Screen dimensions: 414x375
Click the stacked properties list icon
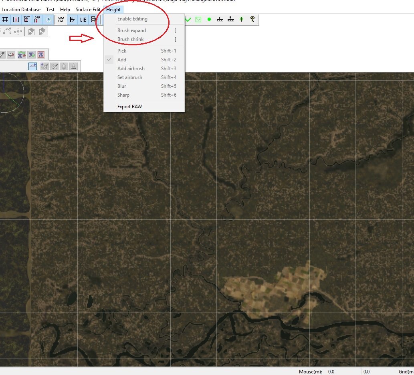point(93,20)
